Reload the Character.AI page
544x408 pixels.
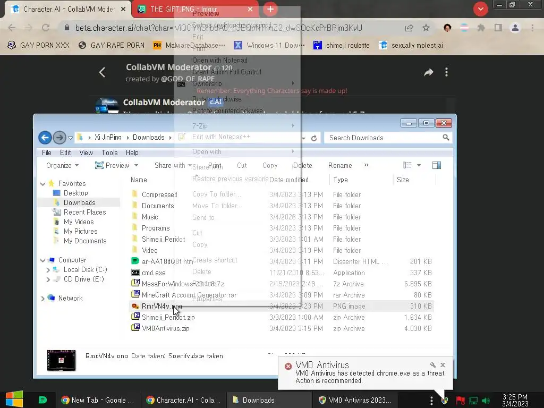(x=46, y=28)
